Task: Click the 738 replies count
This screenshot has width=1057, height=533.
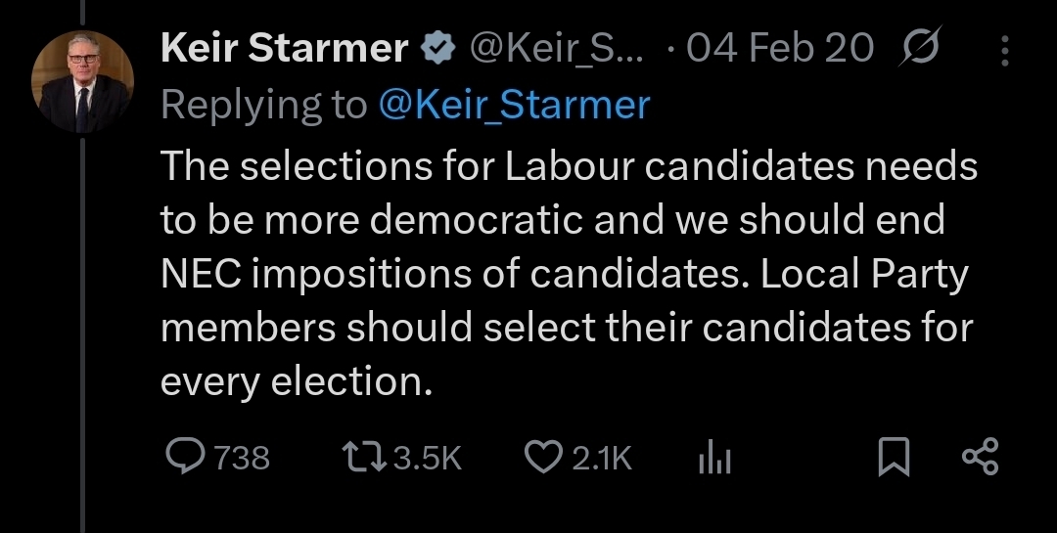Action: pyautogui.click(x=241, y=458)
